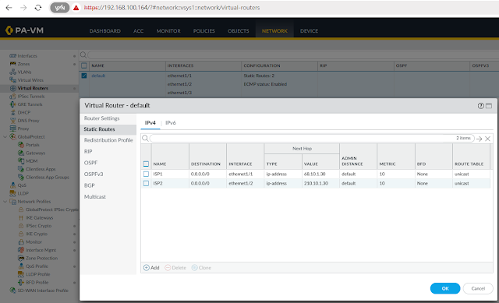
Task: Open the ISP1 route name
Action: [157, 174]
